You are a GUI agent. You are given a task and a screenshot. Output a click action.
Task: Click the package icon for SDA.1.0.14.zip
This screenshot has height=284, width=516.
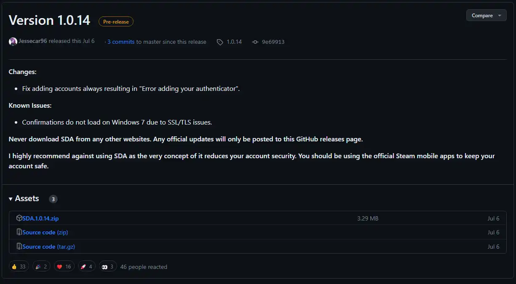19,218
